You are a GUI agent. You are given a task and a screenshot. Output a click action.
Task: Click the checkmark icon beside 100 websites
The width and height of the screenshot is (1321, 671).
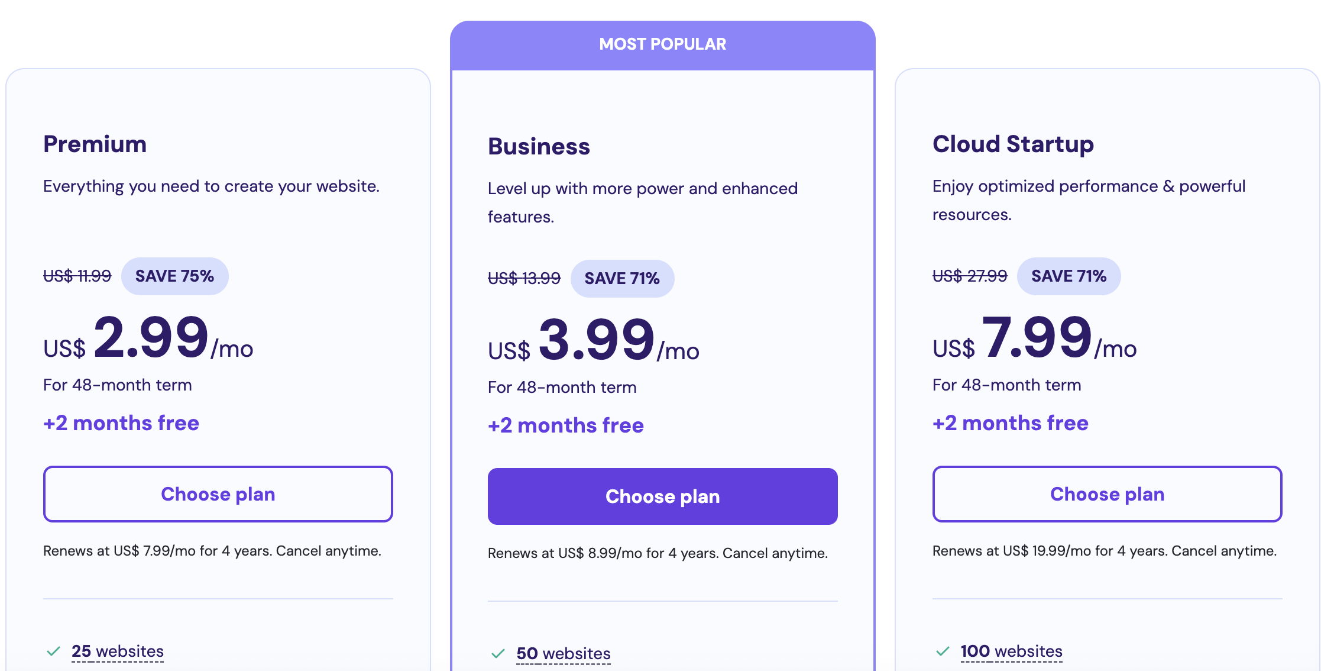coord(943,651)
